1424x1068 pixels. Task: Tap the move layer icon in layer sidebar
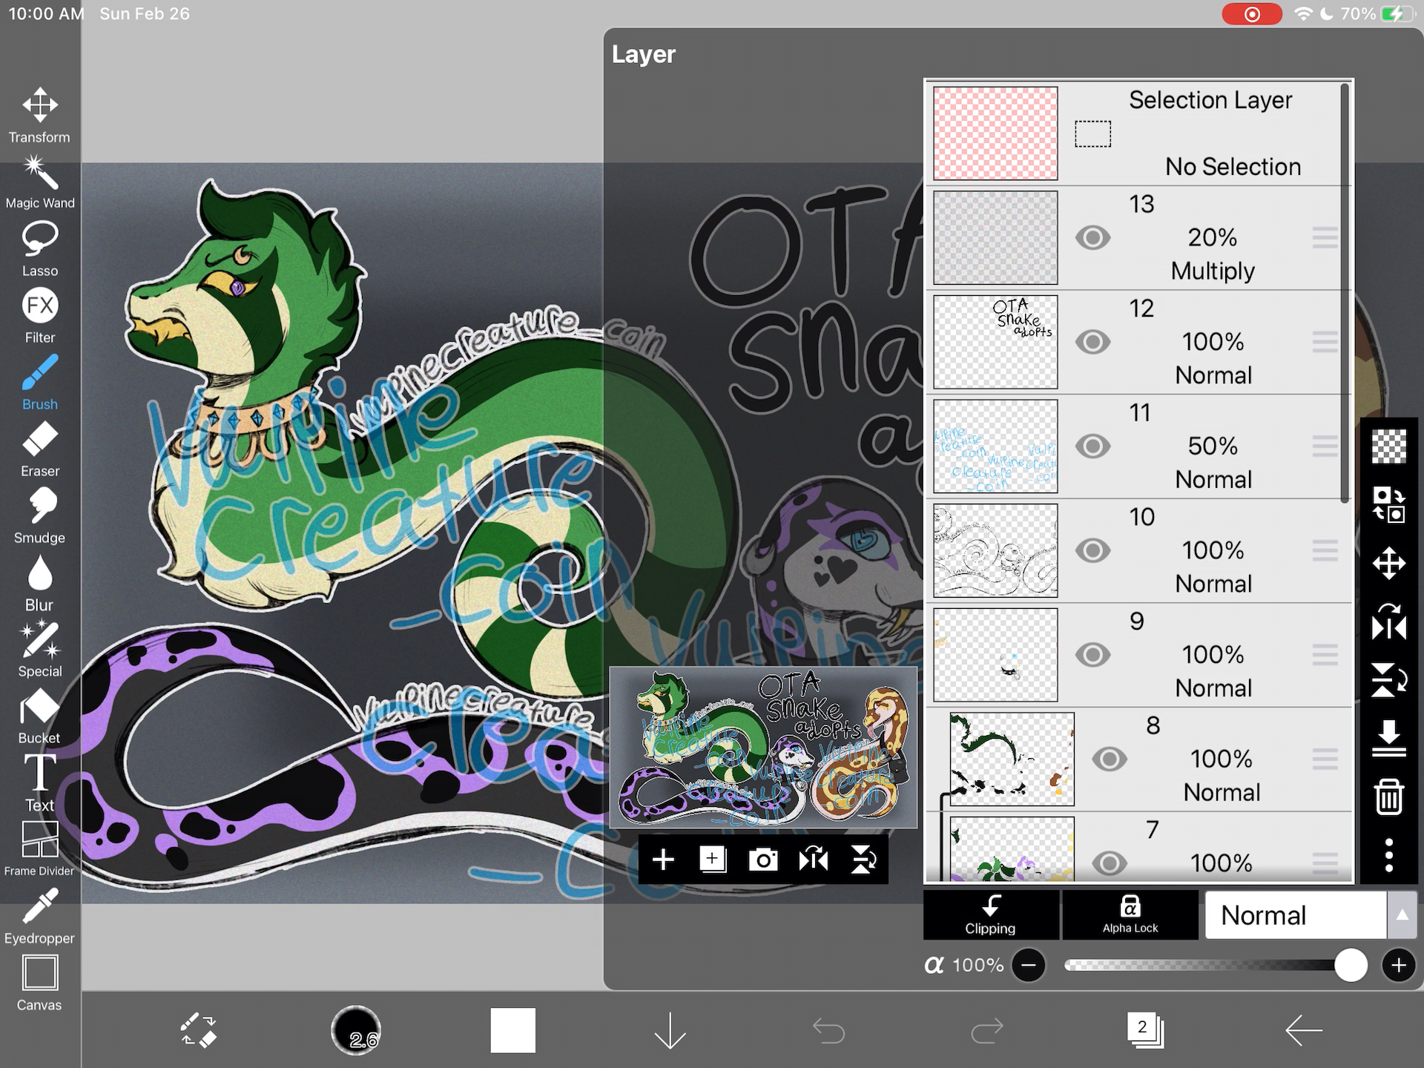point(1389,564)
